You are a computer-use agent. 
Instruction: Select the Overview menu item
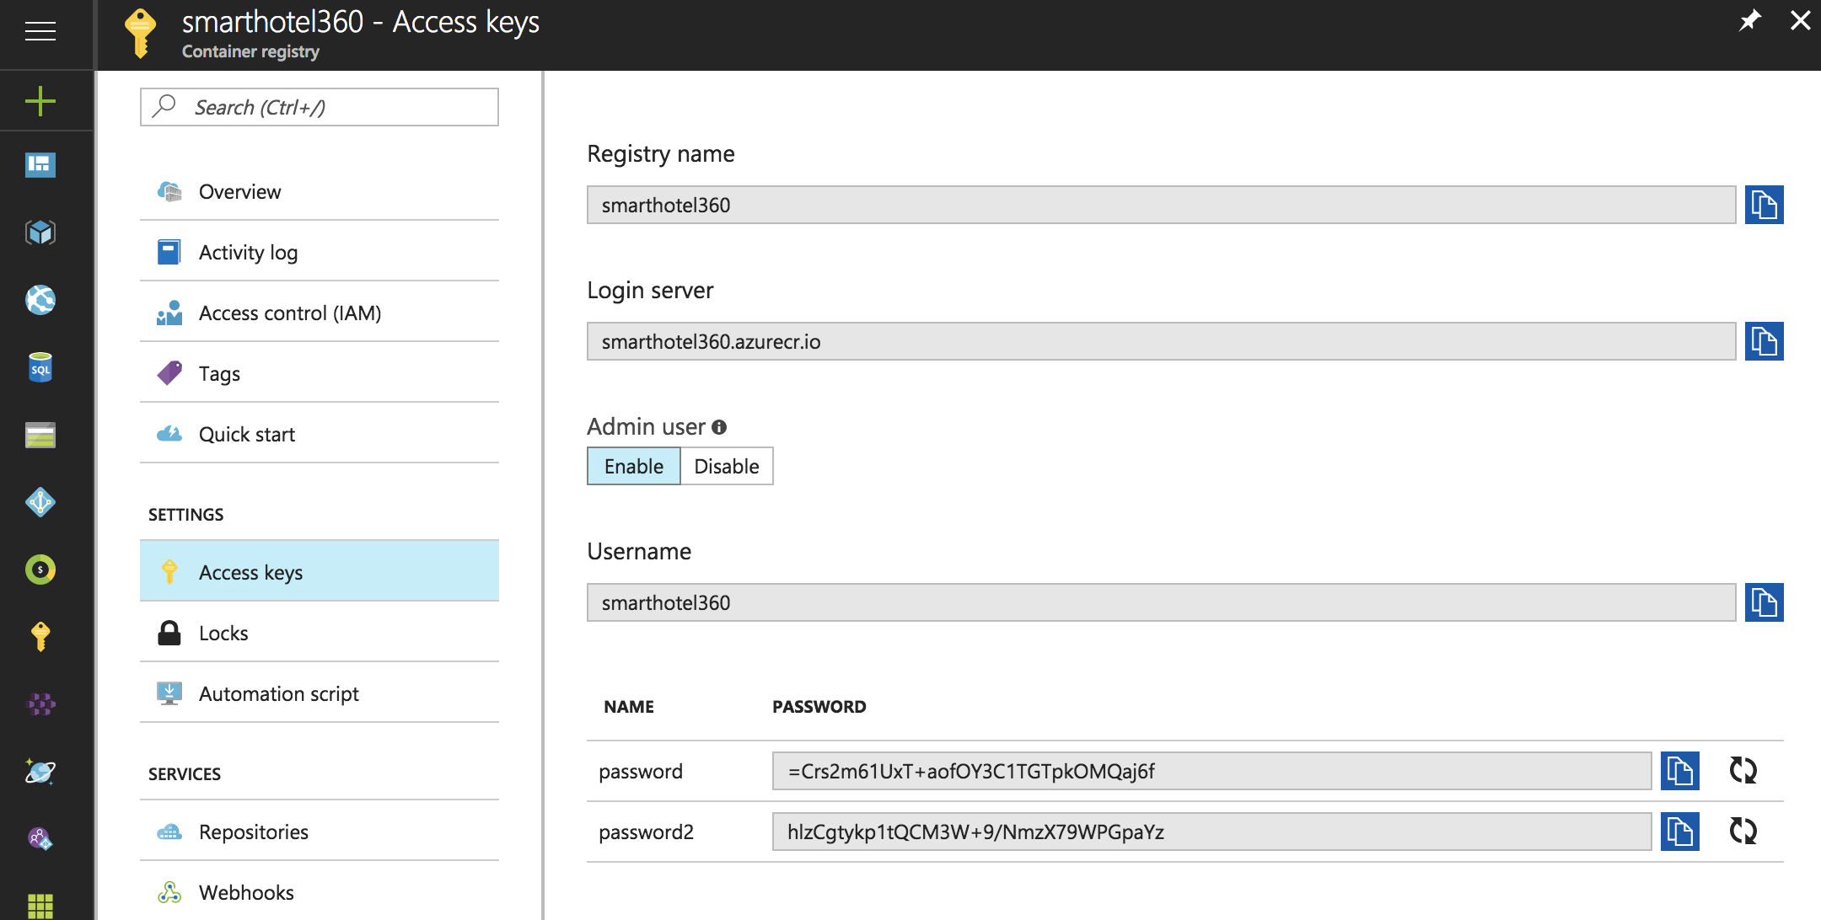coord(239,190)
